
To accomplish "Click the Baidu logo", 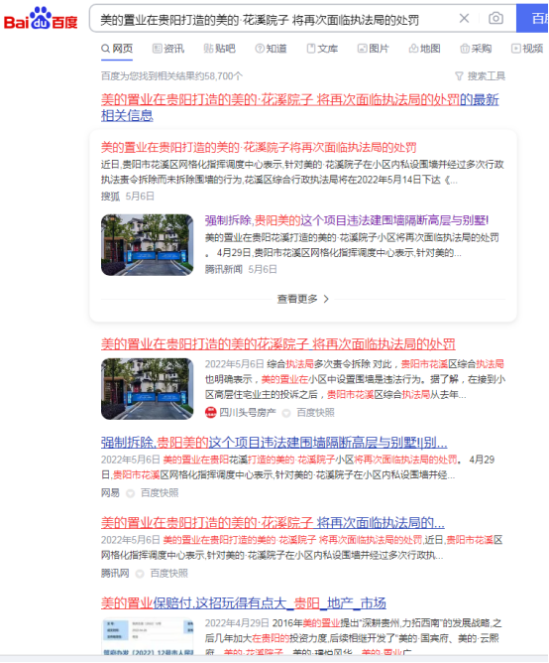I will [x=41, y=19].
